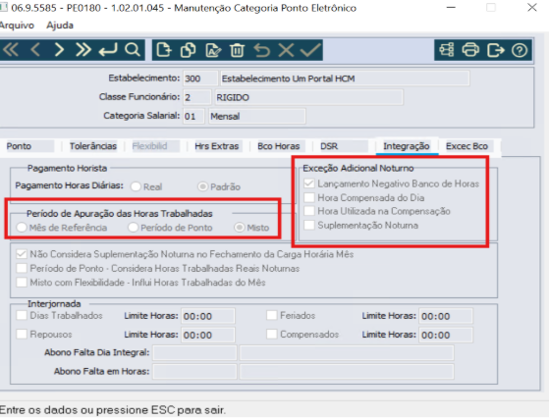This screenshot has width=549, height=419.
Task: Cancel with the X toolbar icon
Action: point(286,50)
